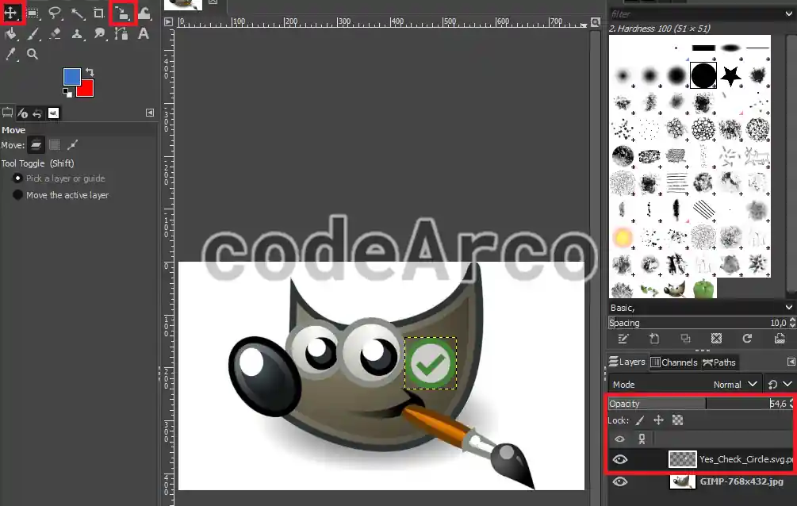Open the Images tab in the toolbox dock
Image resolution: width=797 pixels, height=506 pixels.
click(x=53, y=113)
